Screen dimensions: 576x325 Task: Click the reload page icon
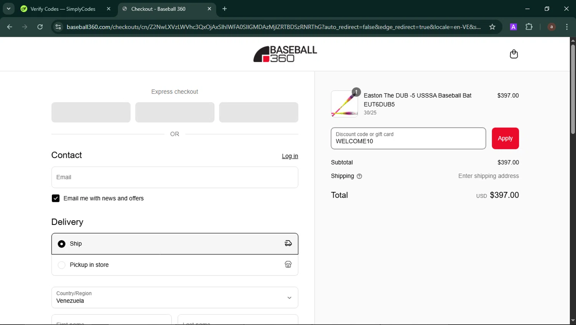click(40, 27)
